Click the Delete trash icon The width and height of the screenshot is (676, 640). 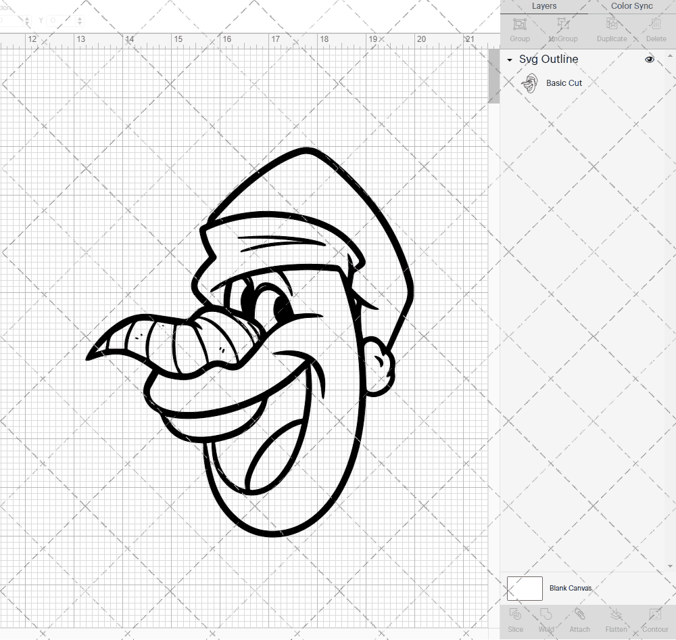[x=656, y=24]
